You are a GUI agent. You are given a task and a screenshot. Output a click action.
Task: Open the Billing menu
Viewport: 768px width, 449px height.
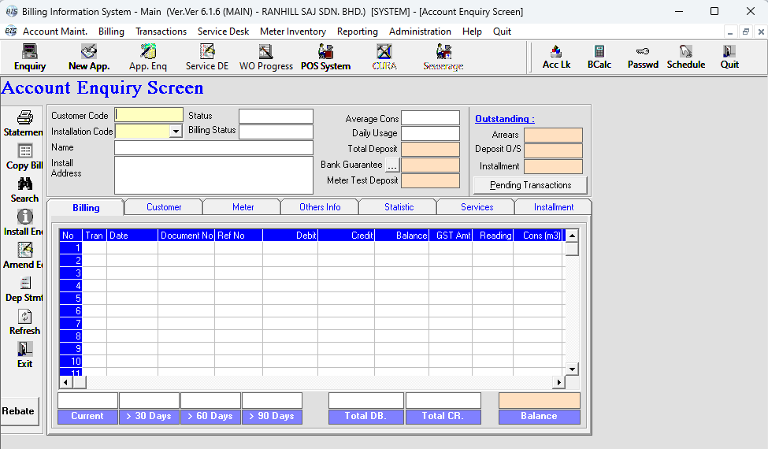(x=111, y=32)
